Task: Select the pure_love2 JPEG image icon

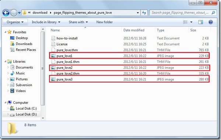Action: [53, 68]
